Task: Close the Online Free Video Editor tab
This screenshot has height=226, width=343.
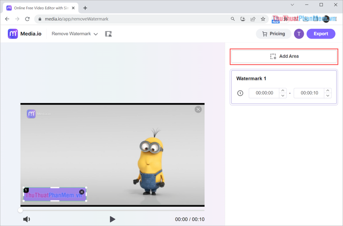Action: click(x=73, y=8)
